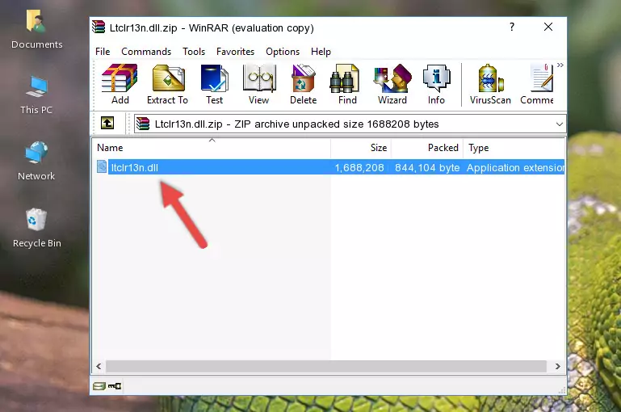This screenshot has height=412, width=621.
Task: Open the Commands menu
Action: [x=146, y=52]
